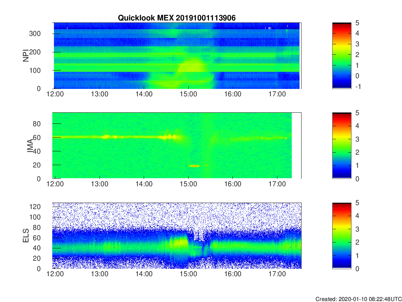Click the "15:00" tick below the NPI plot
Screen dimensions: 402x302
click(x=188, y=94)
